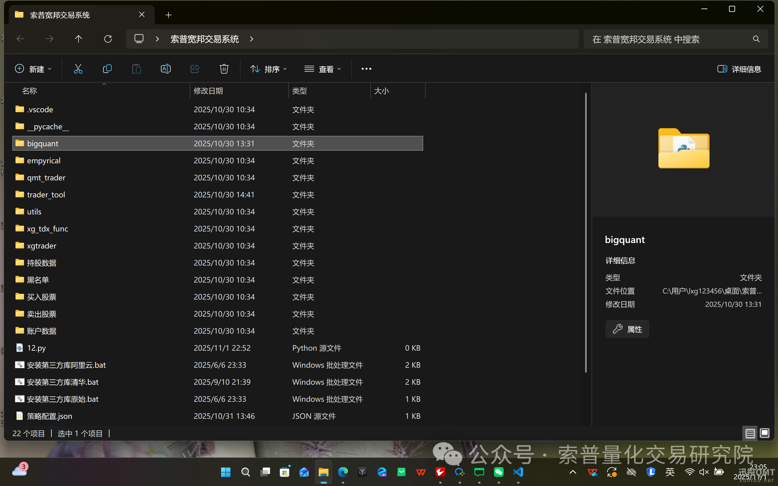778x486 pixels.
Task: Delete the selected bigquant folder via trash icon
Action: pyautogui.click(x=224, y=68)
